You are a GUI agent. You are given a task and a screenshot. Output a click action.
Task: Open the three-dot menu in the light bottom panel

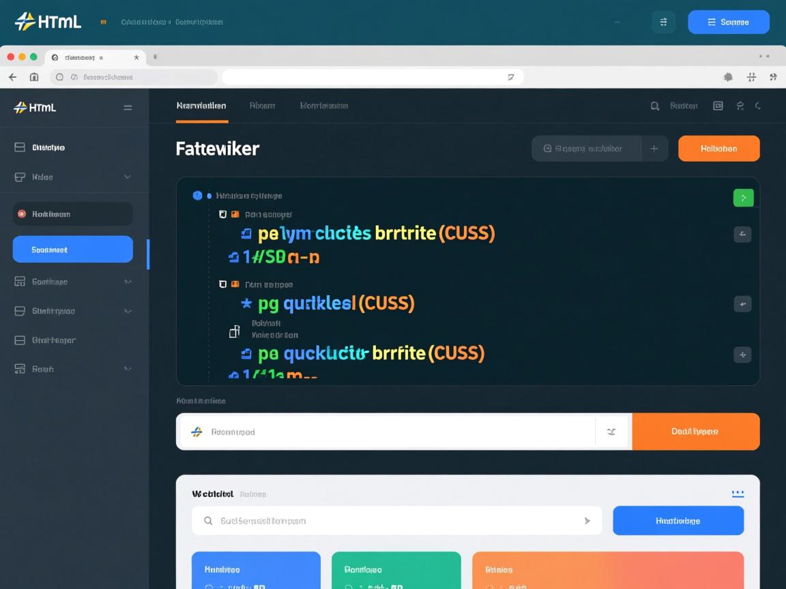pos(737,494)
